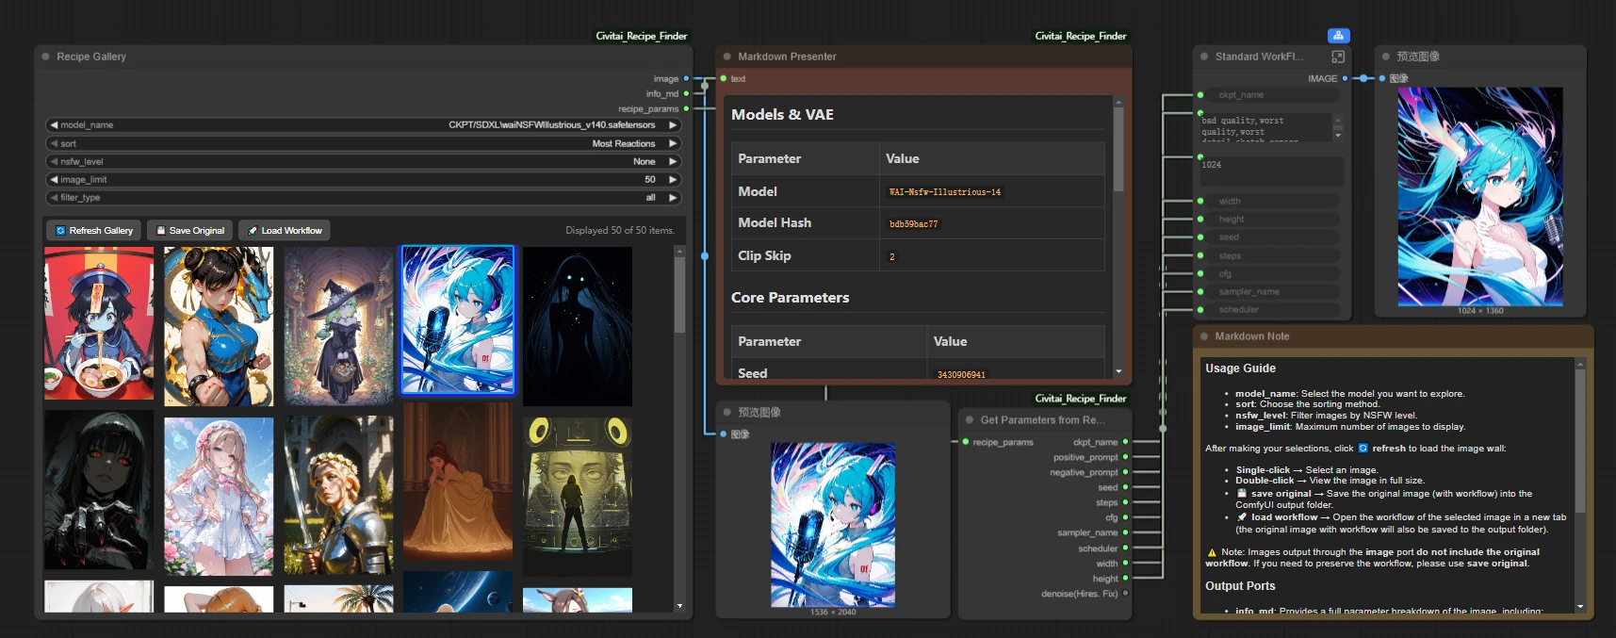Click the width output port on Get Parameters
1616x638 pixels.
click(x=1125, y=564)
